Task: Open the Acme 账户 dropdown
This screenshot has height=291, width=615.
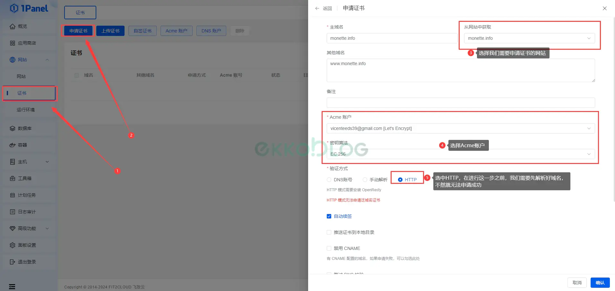Action: tap(461, 128)
